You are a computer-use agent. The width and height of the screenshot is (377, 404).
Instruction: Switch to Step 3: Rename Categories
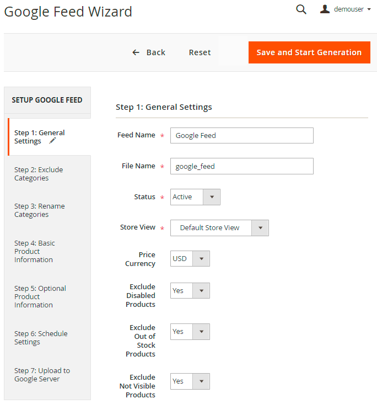[39, 210]
